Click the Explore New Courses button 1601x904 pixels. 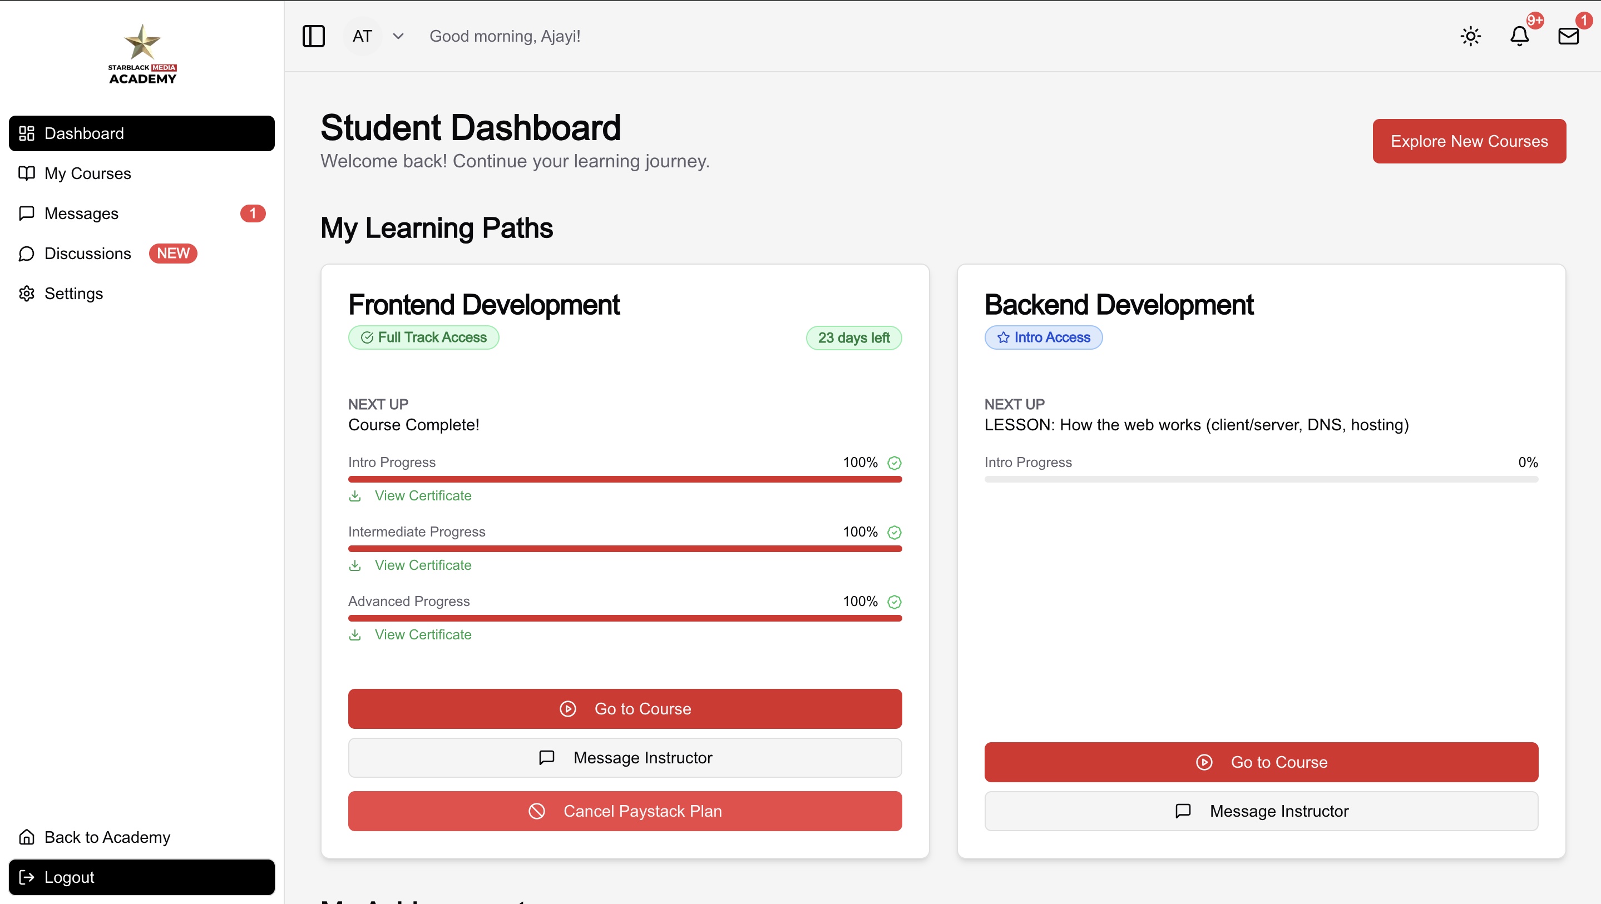(x=1469, y=141)
